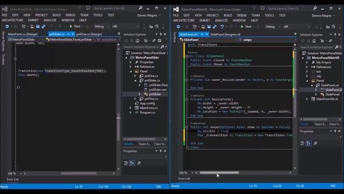Click Navigate Backward icon in right window
This screenshot has width=344, height=194.
(178, 26)
